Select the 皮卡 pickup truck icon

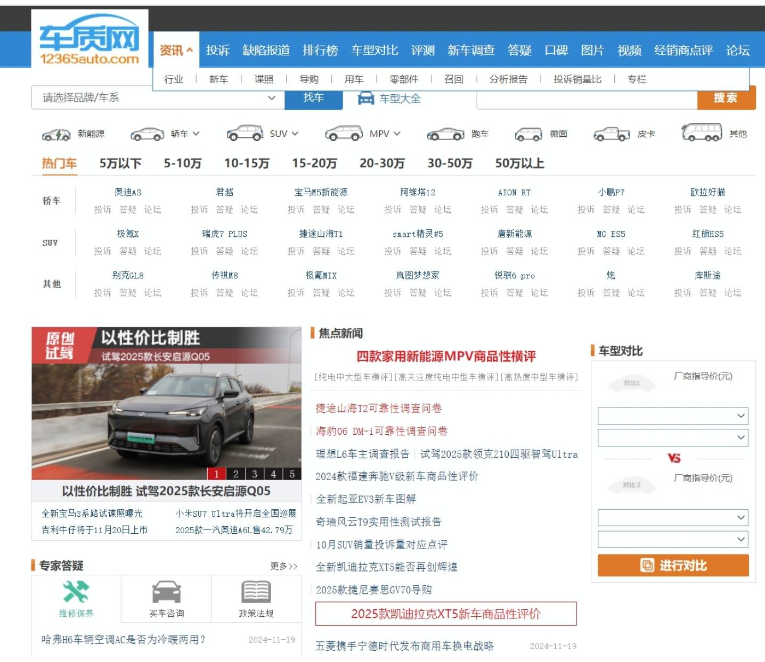[x=612, y=134]
